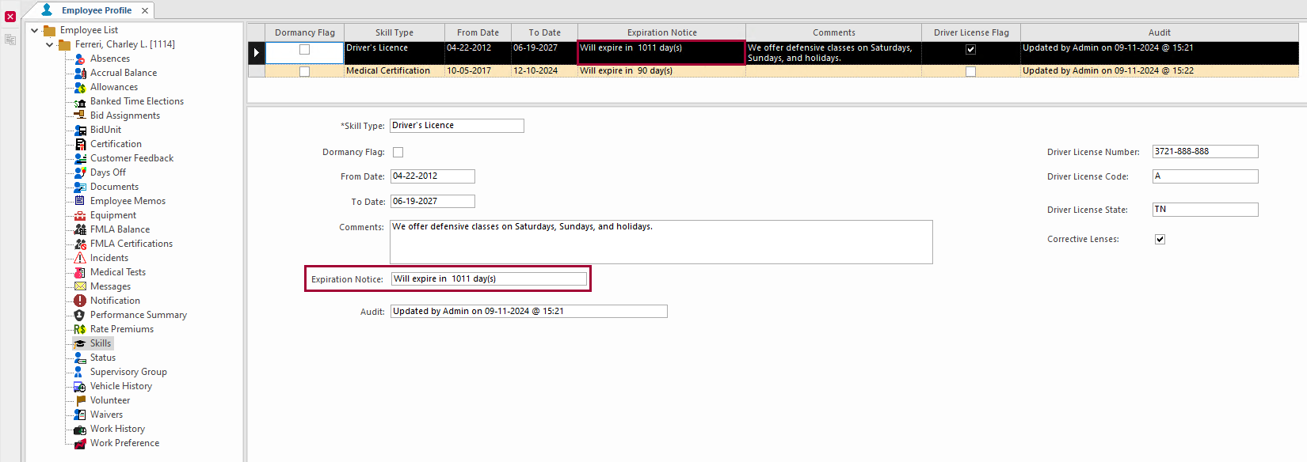Select Supervisory Group icon
The height and width of the screenshot is (462, 1307).
click(80, 372)
